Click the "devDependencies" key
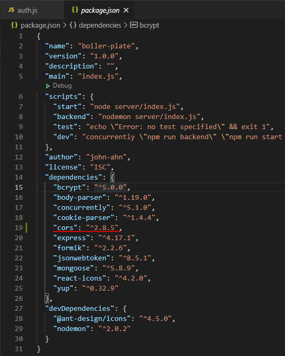The width and height of the screenshot is (285, 356). click(80, 309)
